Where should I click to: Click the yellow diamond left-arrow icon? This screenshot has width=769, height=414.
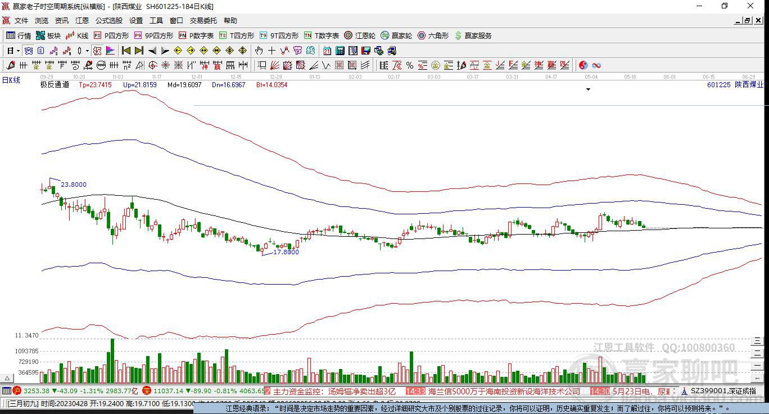coord(178,51)
